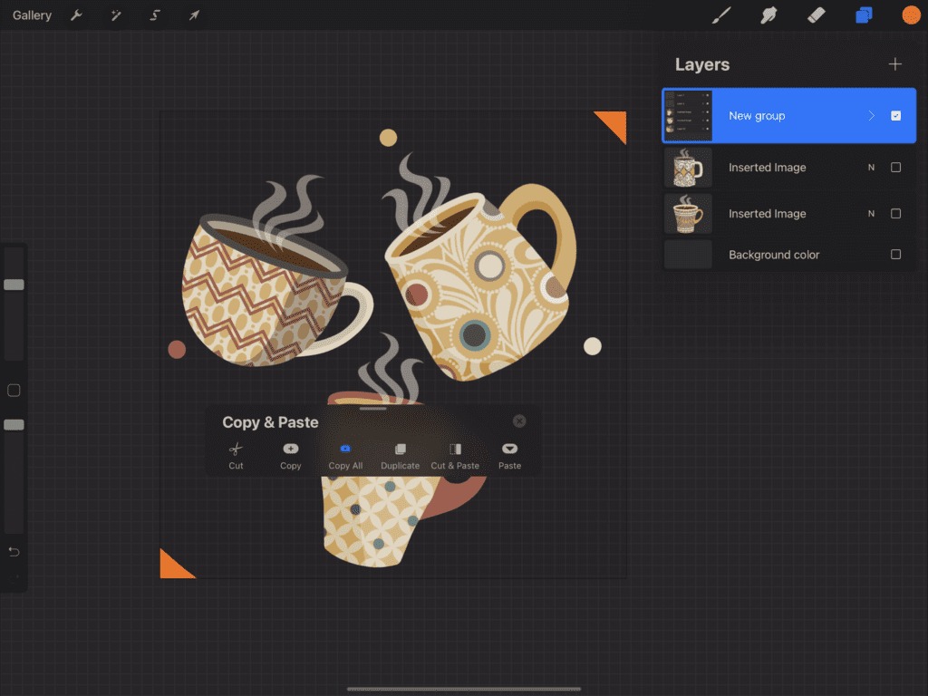Image resolution: width=928 pixels, height=696 pixels.
Task: Return to the Gallery
Action: (x=32, y=15)
